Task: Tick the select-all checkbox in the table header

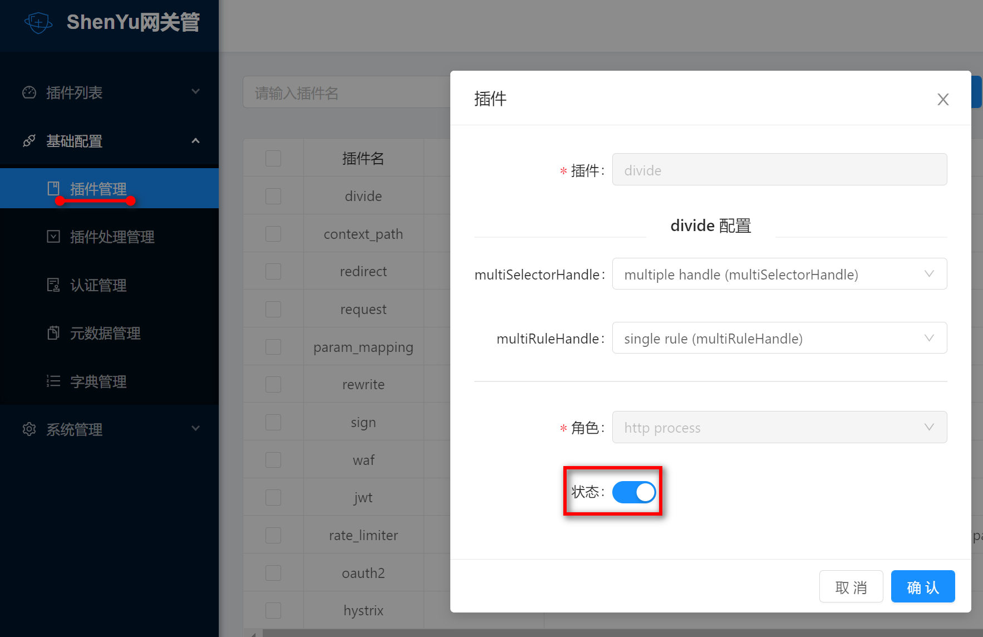Action: click(x=273, y=158)
